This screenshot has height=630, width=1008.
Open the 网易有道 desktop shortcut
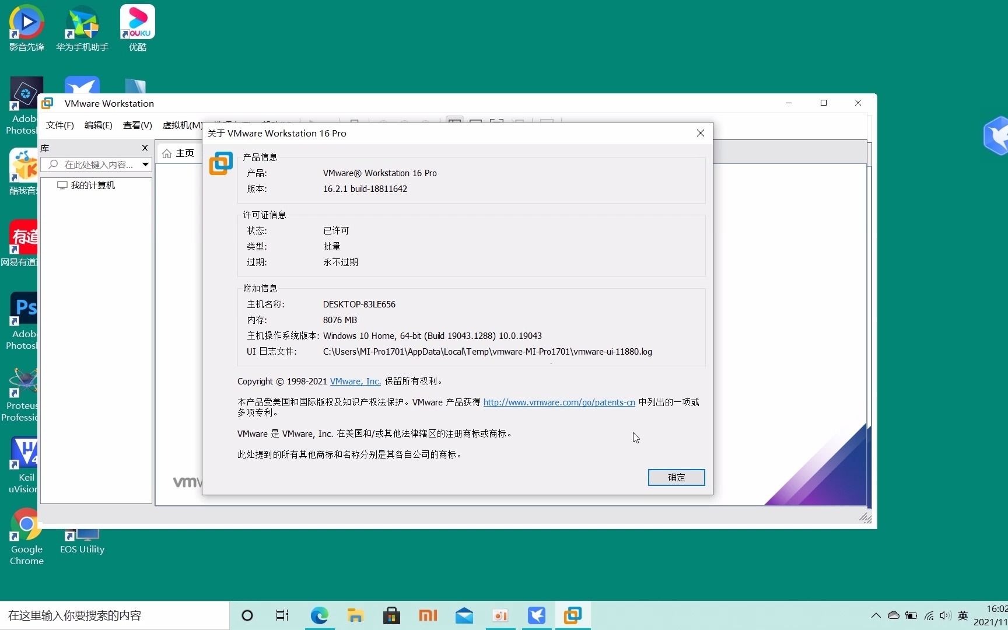tap(20, 243)
